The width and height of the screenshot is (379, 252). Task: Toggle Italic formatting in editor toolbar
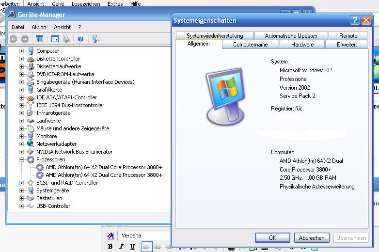tap(121, 247)
